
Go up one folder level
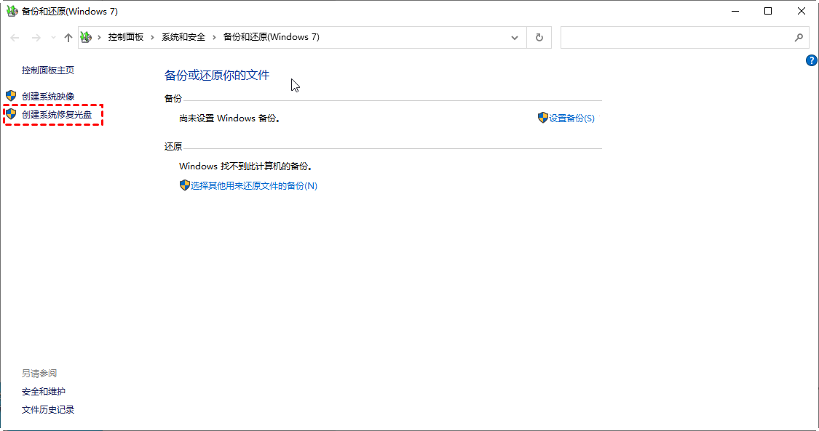(x=68, y=38)
